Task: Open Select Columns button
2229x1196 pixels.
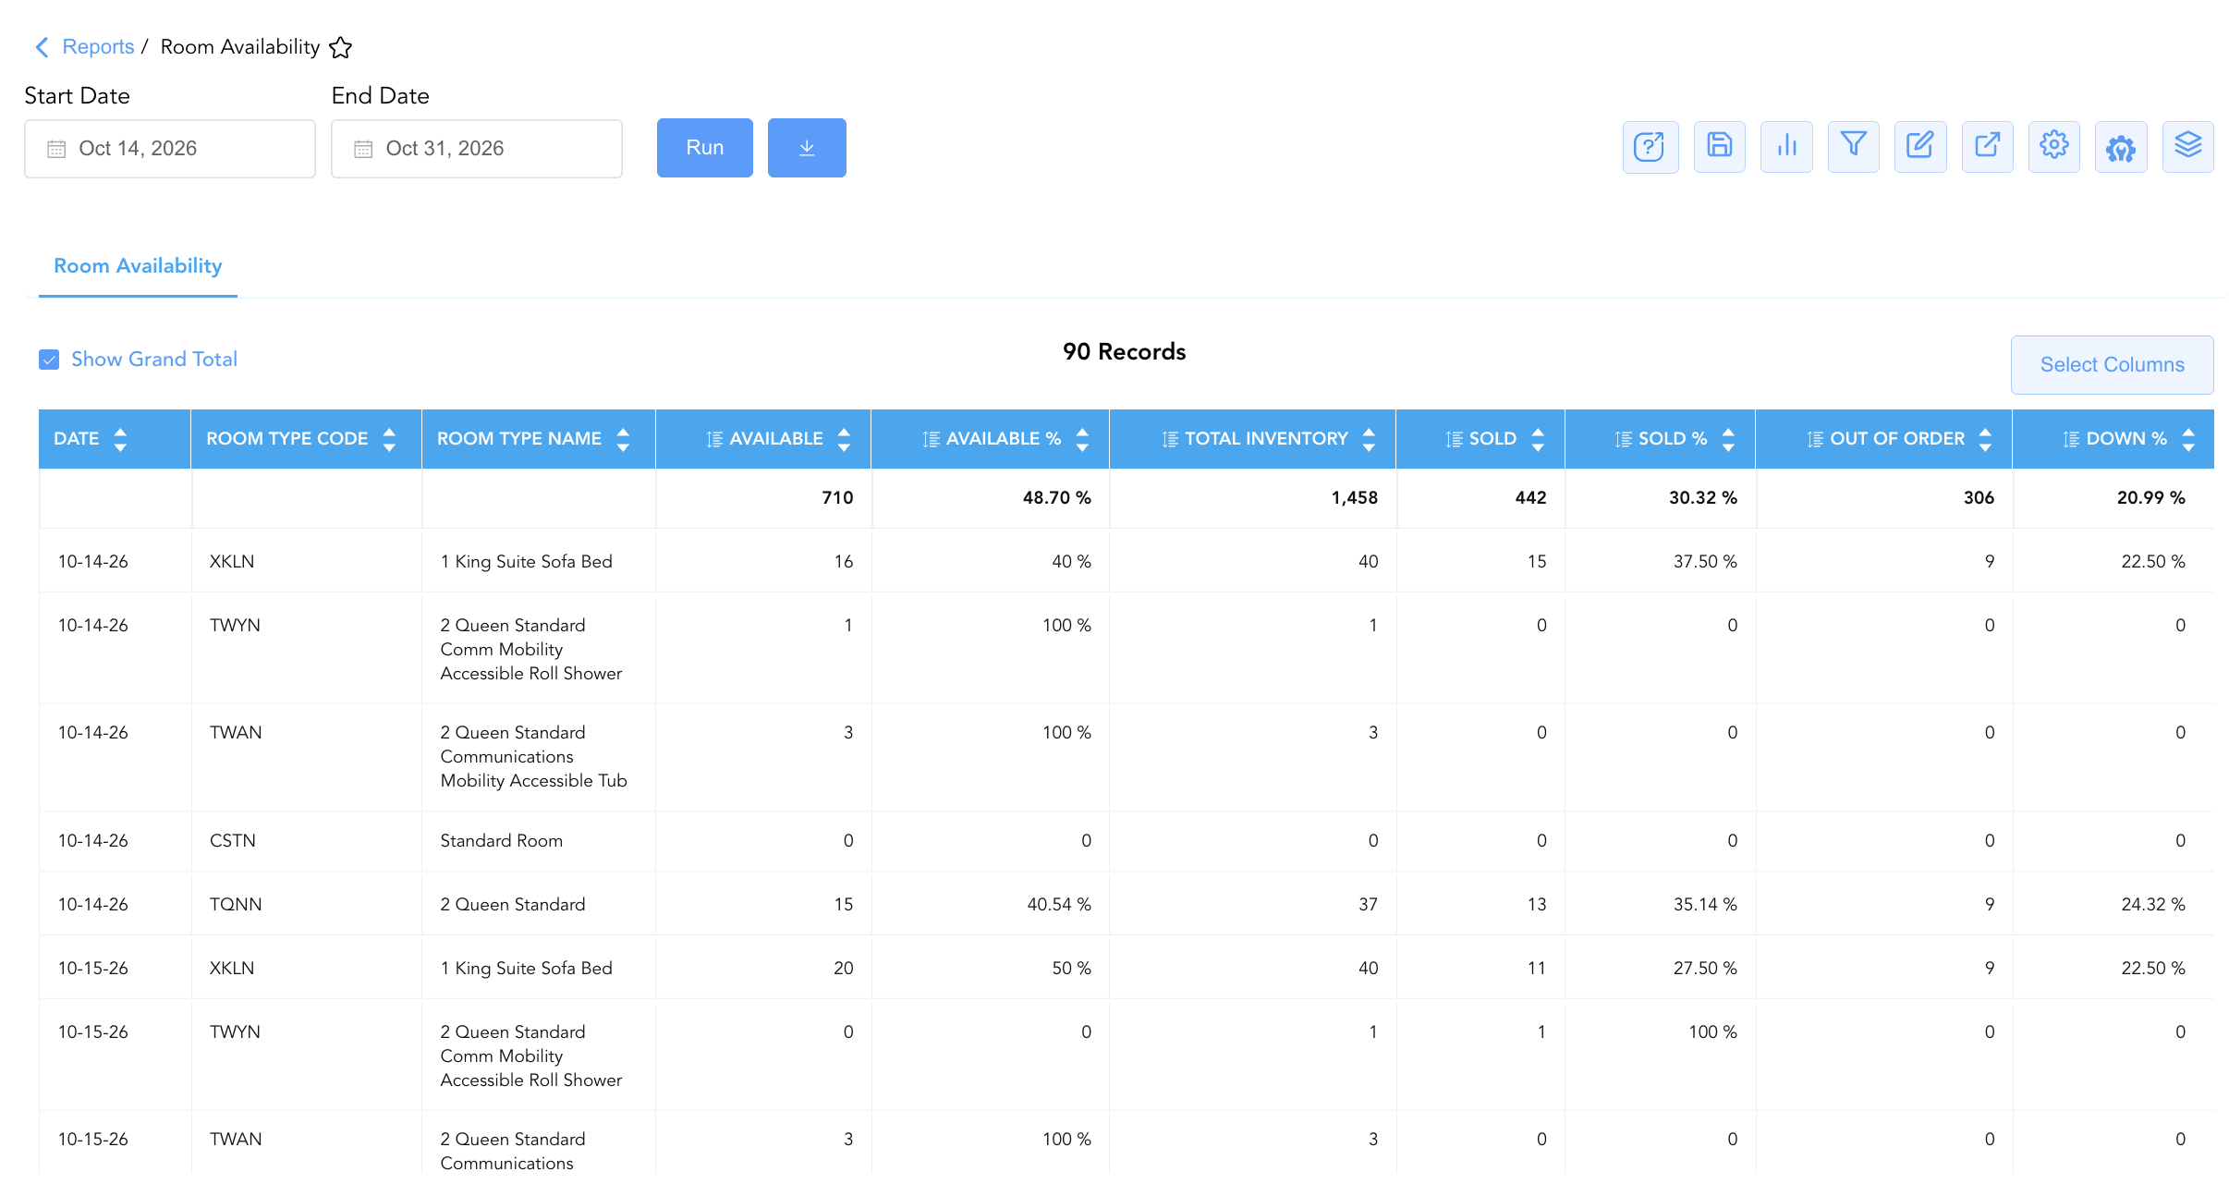Action: (2112, 365)
